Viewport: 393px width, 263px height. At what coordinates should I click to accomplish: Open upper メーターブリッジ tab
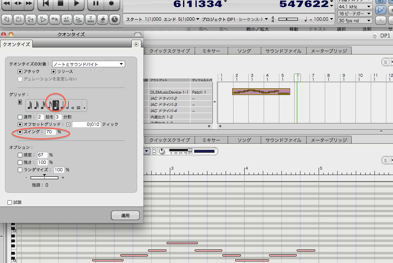329,51
